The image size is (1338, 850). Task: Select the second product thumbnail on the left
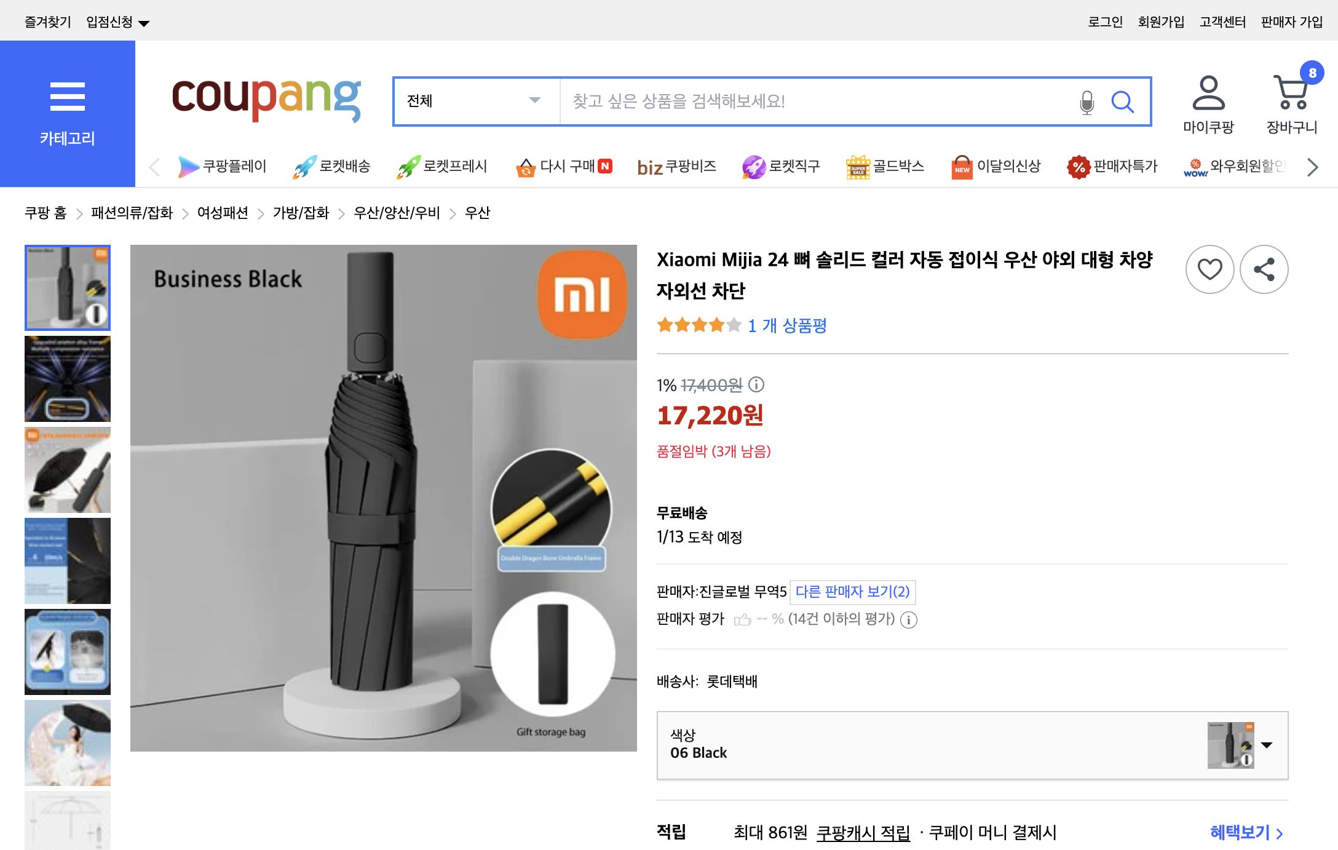[x=68, y=379]
